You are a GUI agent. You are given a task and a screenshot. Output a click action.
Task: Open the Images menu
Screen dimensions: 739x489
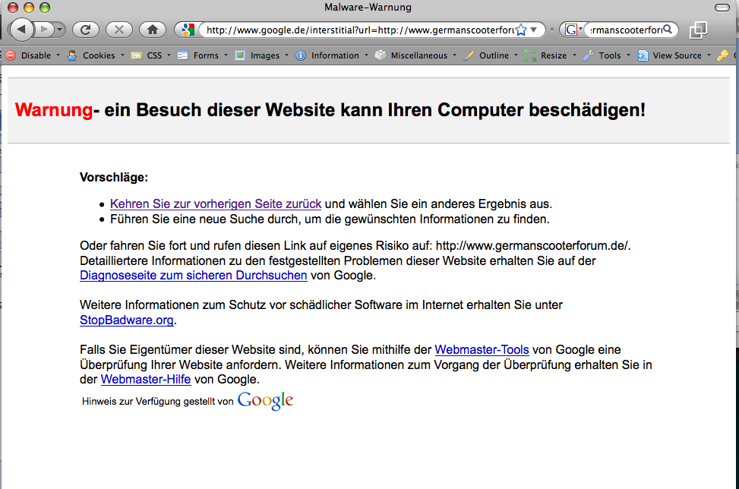tap(265, 55)
